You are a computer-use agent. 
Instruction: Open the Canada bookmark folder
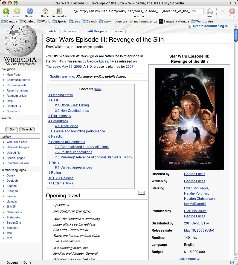click(10, 21)
